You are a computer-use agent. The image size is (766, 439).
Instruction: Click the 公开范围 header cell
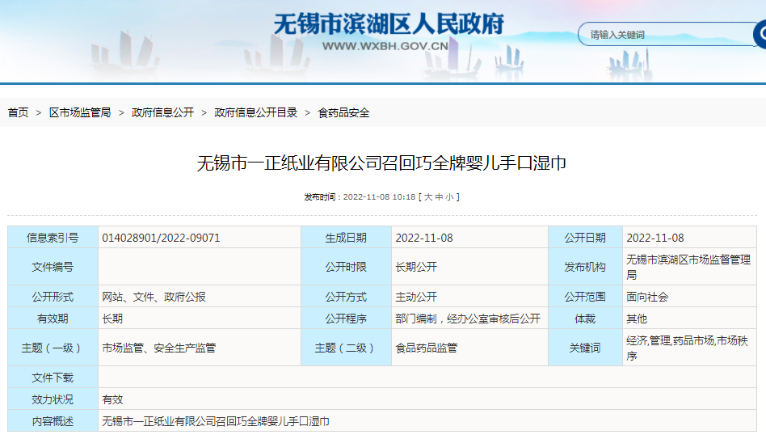[585, 296]
